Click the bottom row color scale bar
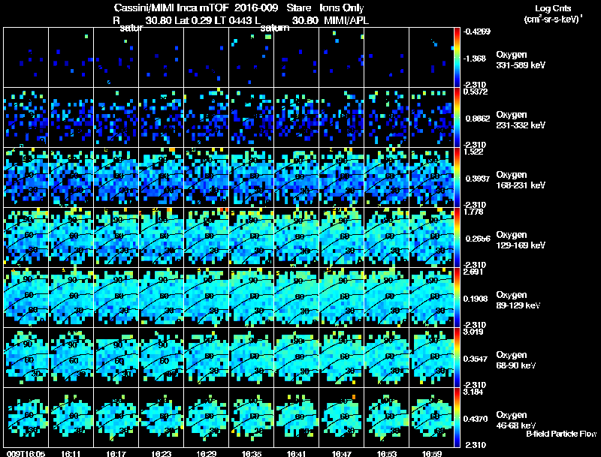Image resolution: width=601 pixels, height=457 pixels. [457, 417]
